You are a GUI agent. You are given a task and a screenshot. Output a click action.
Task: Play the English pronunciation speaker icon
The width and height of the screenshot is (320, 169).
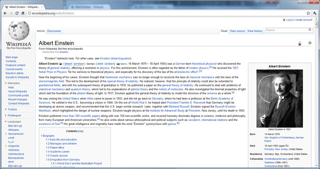click(60, 64)
